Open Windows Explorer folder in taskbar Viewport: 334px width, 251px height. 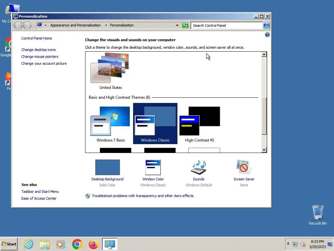pos(45,244)
